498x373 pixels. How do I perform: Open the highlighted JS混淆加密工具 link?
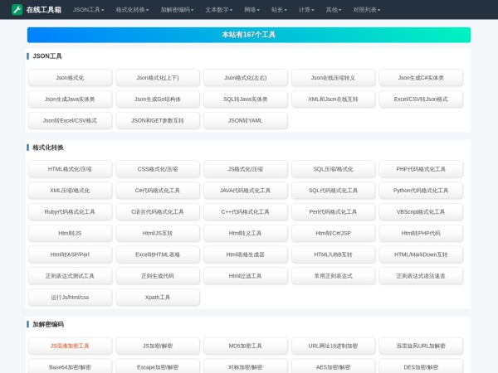click(x=70, y=346)
